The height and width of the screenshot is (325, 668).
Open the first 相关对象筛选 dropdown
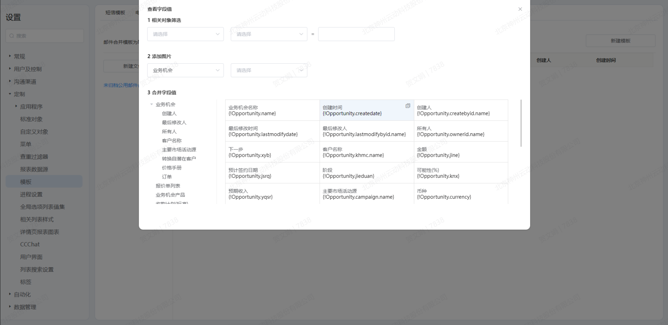click(x=185, y=34)
